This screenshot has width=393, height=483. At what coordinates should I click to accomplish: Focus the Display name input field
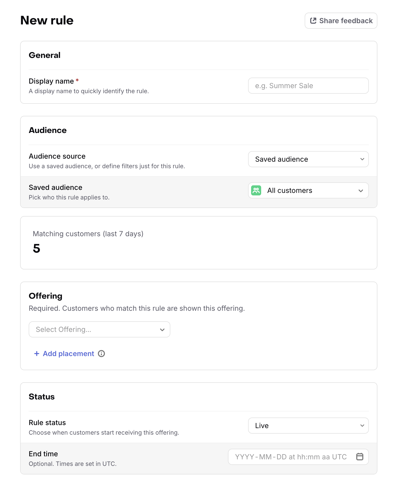click(308, 86)
